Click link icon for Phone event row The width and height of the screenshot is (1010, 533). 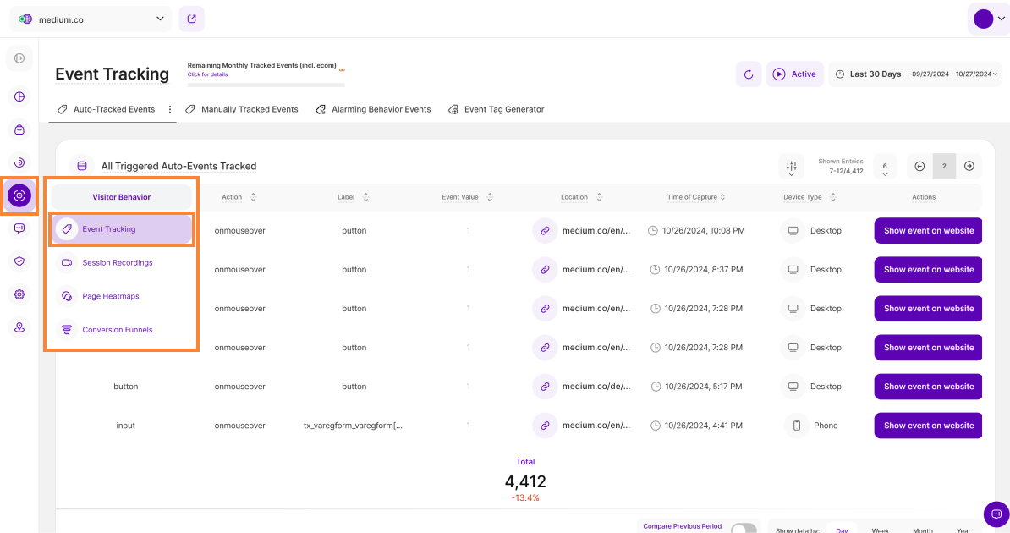pyautogui.click(x=545, y=426)
